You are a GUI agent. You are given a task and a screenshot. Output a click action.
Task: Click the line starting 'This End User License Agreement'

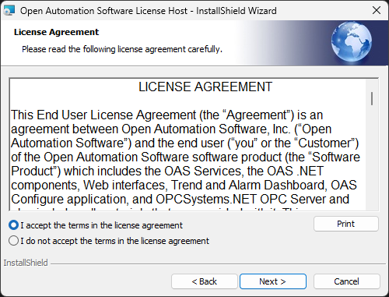coord(167,115)
